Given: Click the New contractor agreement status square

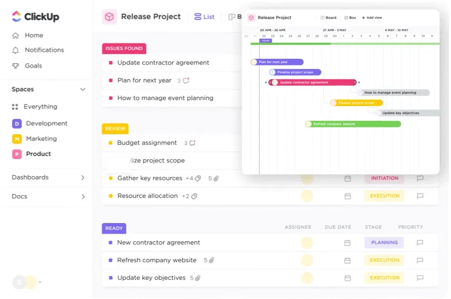Looking at the screenshot, I should pyautogui.click(x=110, y=243).
